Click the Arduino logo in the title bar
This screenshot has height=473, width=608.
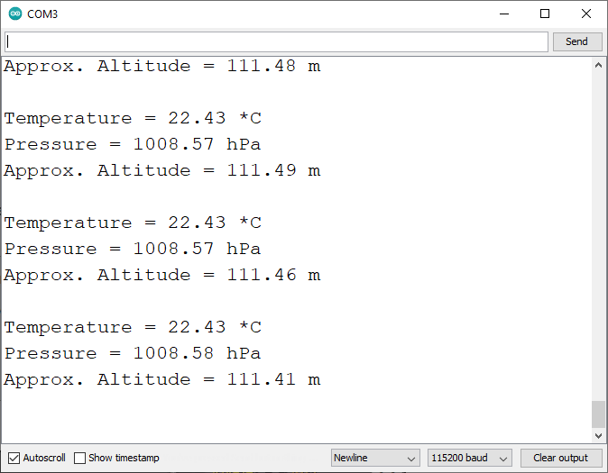click(x=15, y=14)
